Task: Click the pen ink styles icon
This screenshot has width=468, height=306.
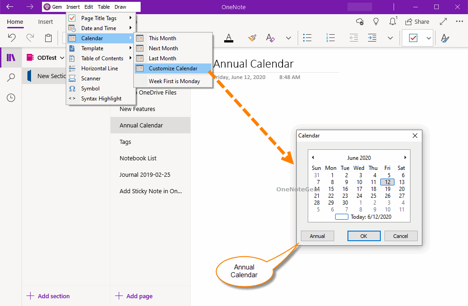Action: 445,38
